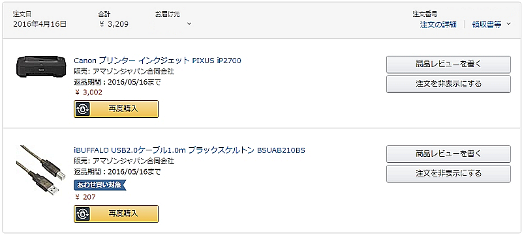
Task: Buy the USB cable again with 再度購入
Action: click(x=116, y=214)
